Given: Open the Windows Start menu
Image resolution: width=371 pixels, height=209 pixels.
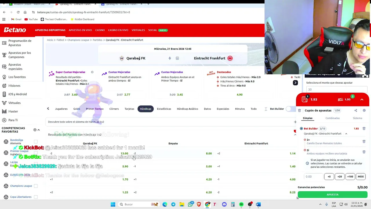Looking at the screenshot, I should 113,204.
